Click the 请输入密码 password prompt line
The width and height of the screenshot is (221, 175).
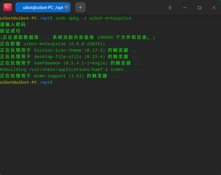[x=15, y=24]
